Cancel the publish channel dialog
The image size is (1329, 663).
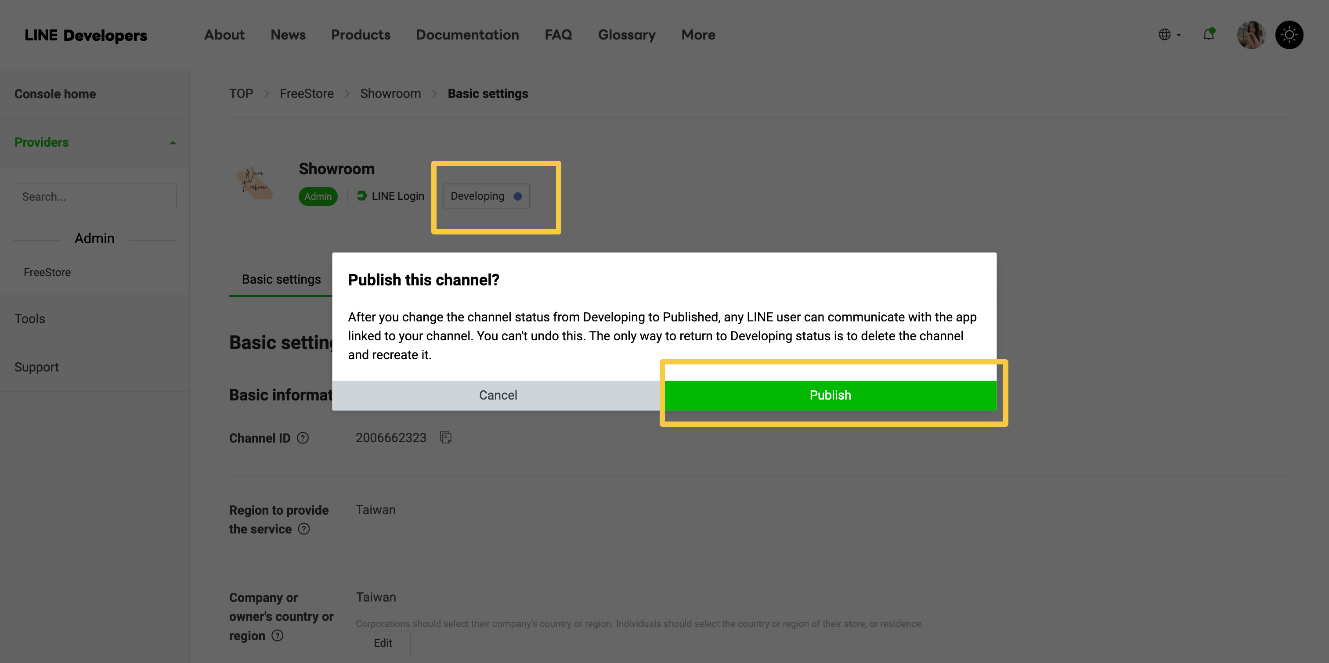coord(498,395)
